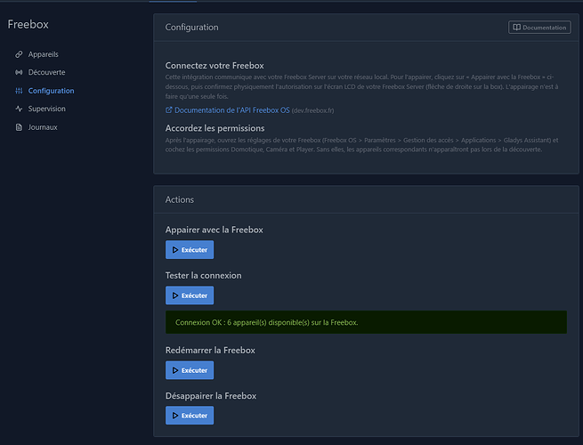Click the activity pulse icon beside Supervision

(x=19, y=109)
